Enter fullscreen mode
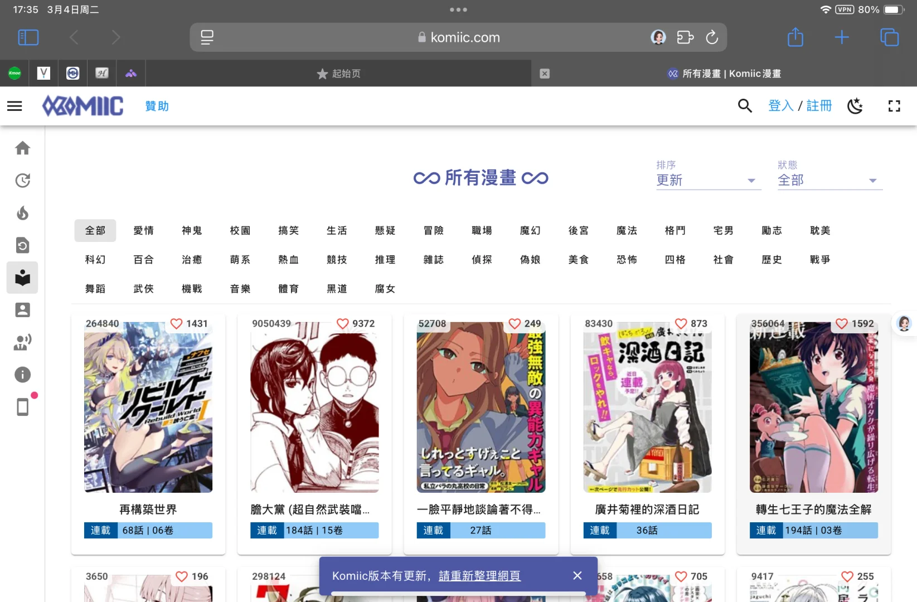 (x=894, y=106)
